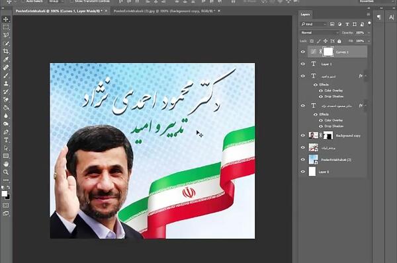
Task: Click lock image pixels brush icon
Action: pos(319,41)
